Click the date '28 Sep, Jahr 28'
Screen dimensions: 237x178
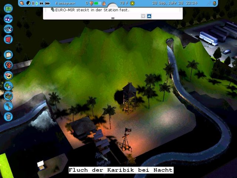coord(168,3)
